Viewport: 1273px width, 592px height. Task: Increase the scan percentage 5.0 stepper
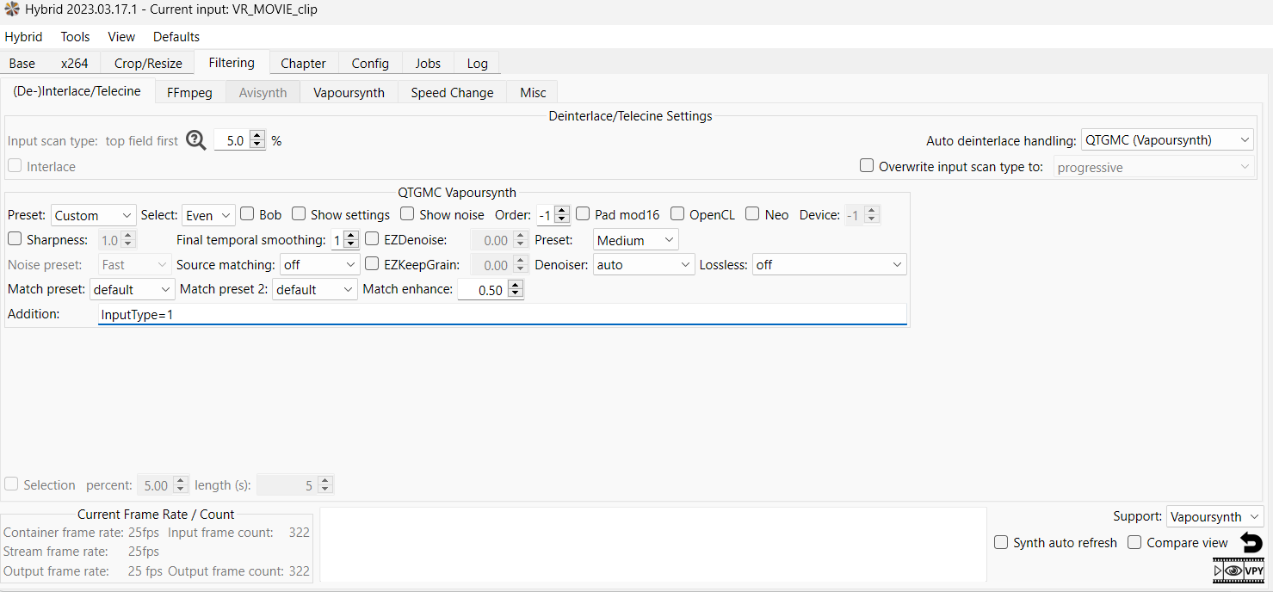257,134
